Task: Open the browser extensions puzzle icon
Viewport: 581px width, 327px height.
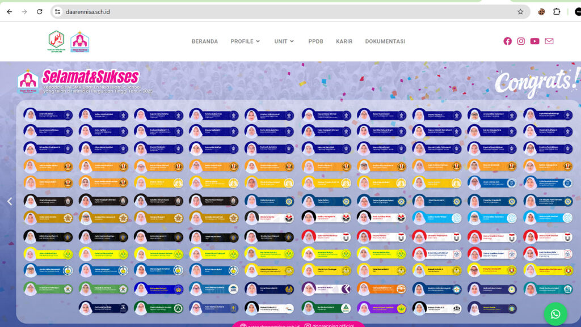Action: coord(557,11)
